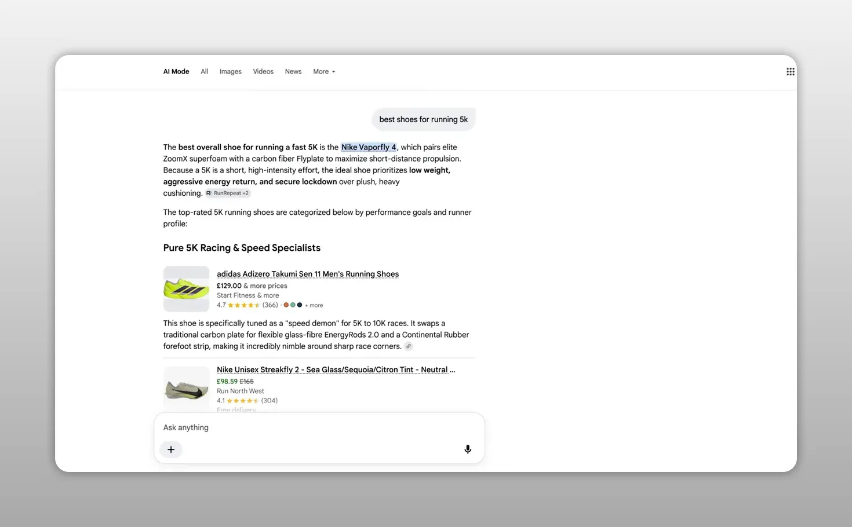
Task: Click the £129.00 adidas price
Action: pos(229,286)
